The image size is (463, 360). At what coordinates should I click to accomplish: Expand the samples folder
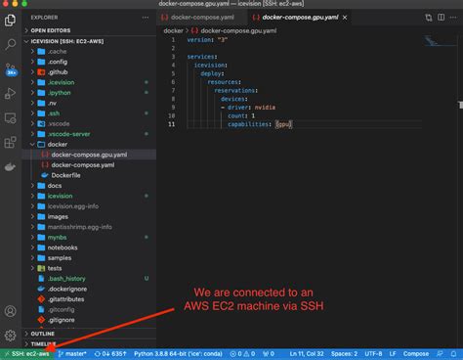pos(89,258)
